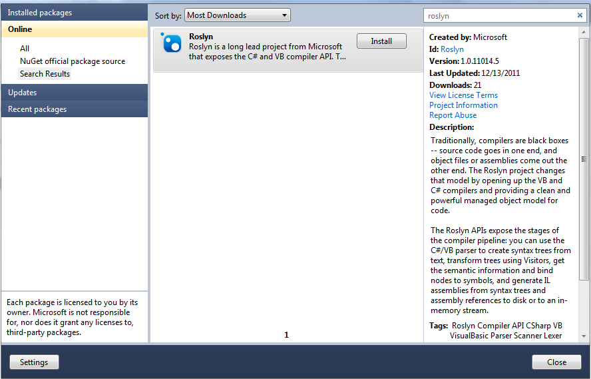This screenshot has height=379, width=591.
Task: Click the Description heading
Action: (451, 127)
